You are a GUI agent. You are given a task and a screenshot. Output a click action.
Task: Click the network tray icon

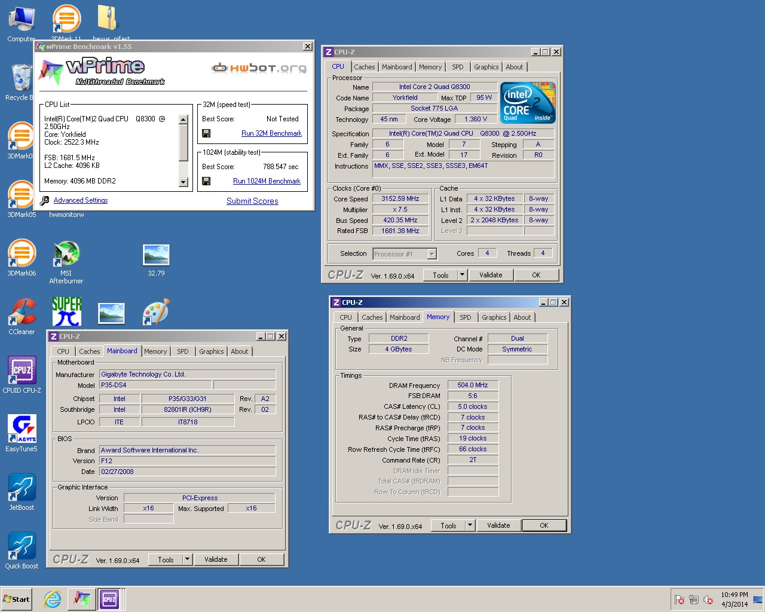tap(693, 599)
